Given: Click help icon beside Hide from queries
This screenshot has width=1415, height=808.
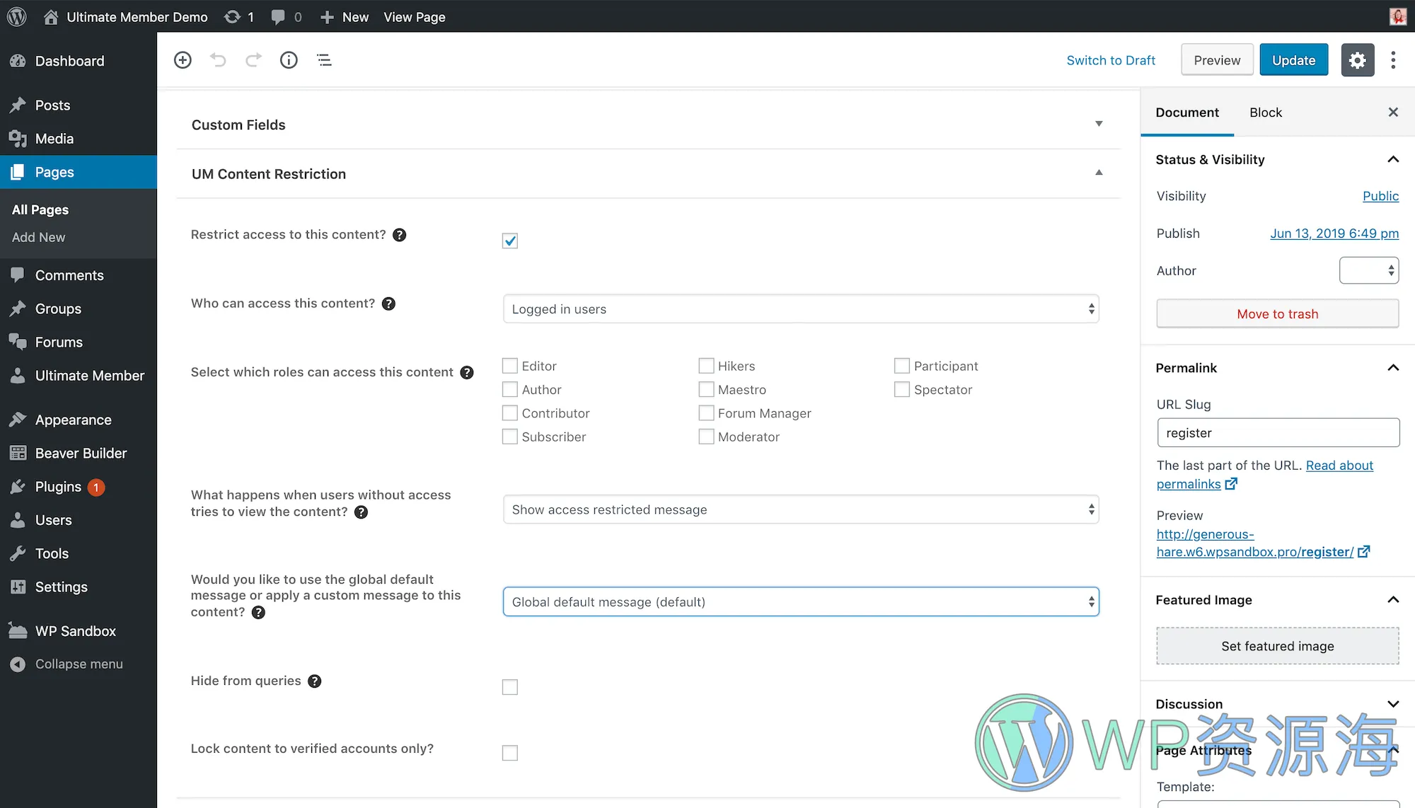Looking at the screenshot, I should (315, 681).
